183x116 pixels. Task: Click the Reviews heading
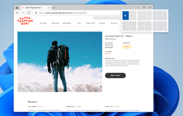tap(32, 102)
